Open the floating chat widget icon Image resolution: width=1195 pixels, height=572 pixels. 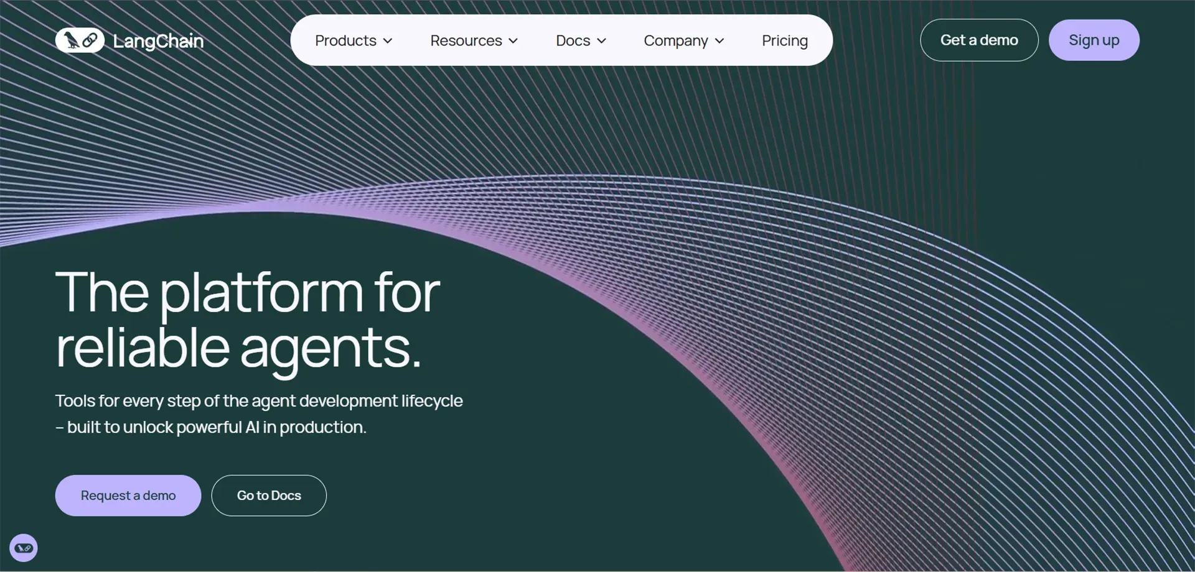point(24,548)
